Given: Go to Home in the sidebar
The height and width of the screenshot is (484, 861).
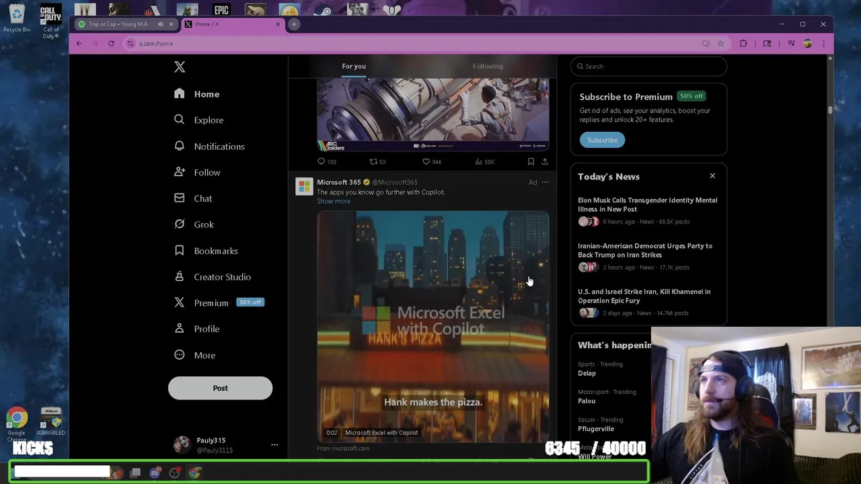Looking at the screenshot, I should 197,94.
